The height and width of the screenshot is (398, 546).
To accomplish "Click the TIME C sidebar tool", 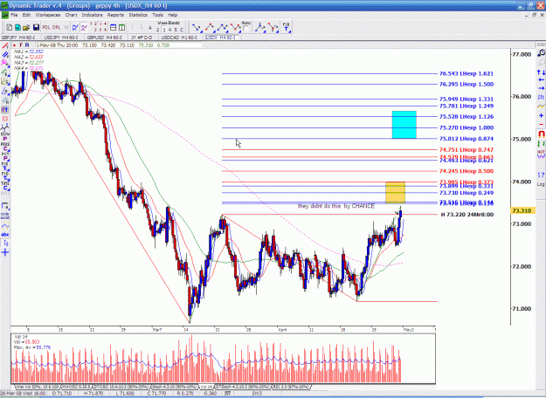I will click(5, 185).
